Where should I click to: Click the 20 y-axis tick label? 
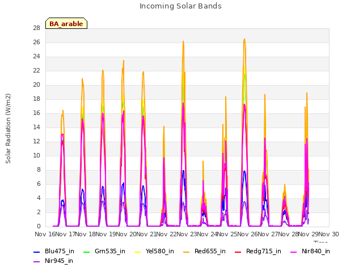coord(36,85)
